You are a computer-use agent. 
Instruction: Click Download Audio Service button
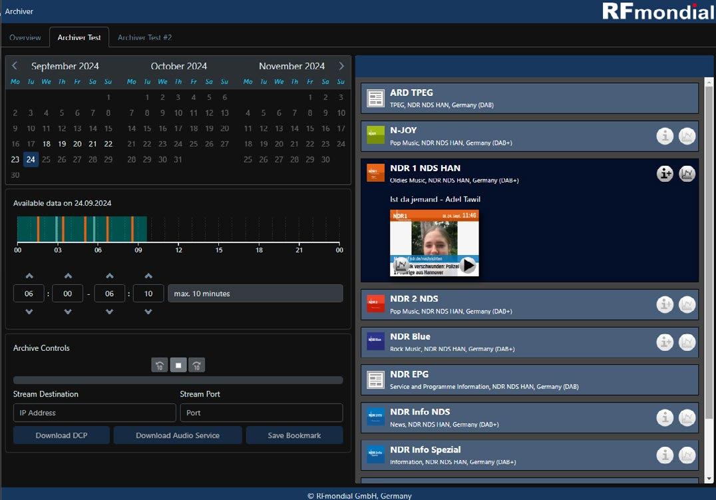[x=178, y=435]
